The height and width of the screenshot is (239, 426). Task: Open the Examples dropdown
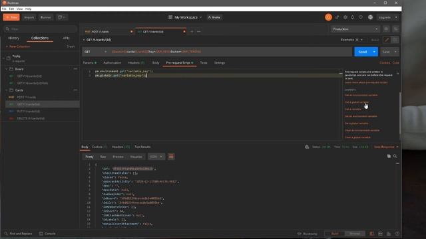[352, 40]
